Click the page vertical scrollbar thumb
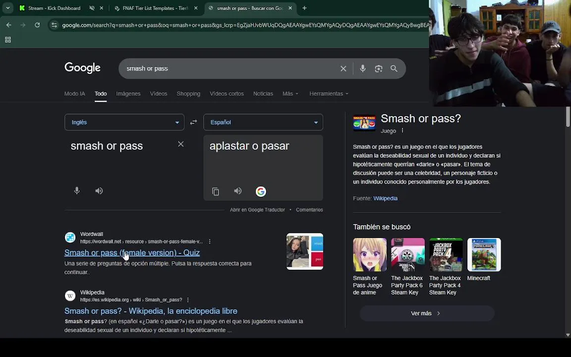 [568, 117]
